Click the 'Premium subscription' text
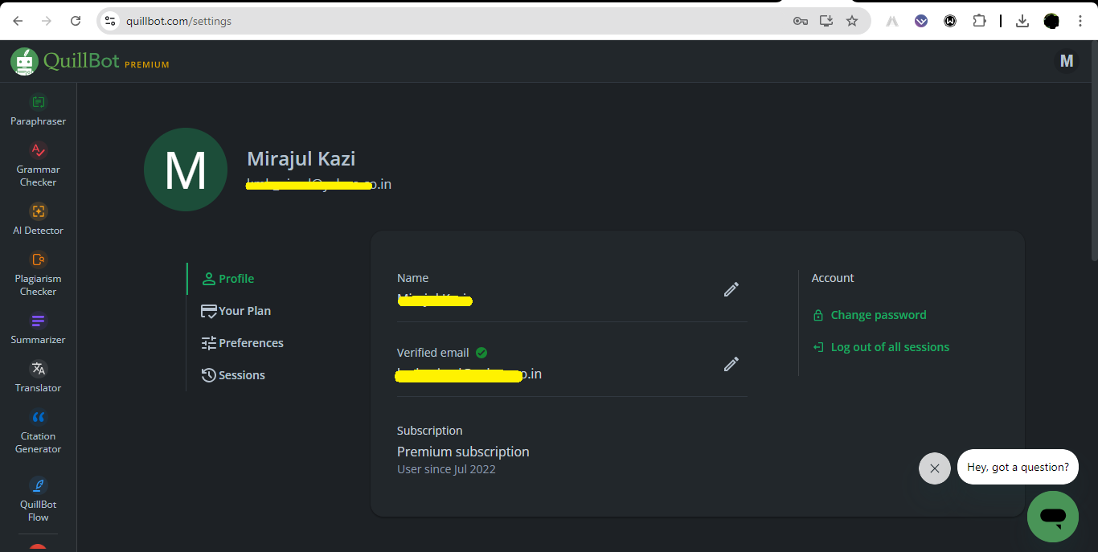Screen dimensions: 1098x552 point(463,452)
